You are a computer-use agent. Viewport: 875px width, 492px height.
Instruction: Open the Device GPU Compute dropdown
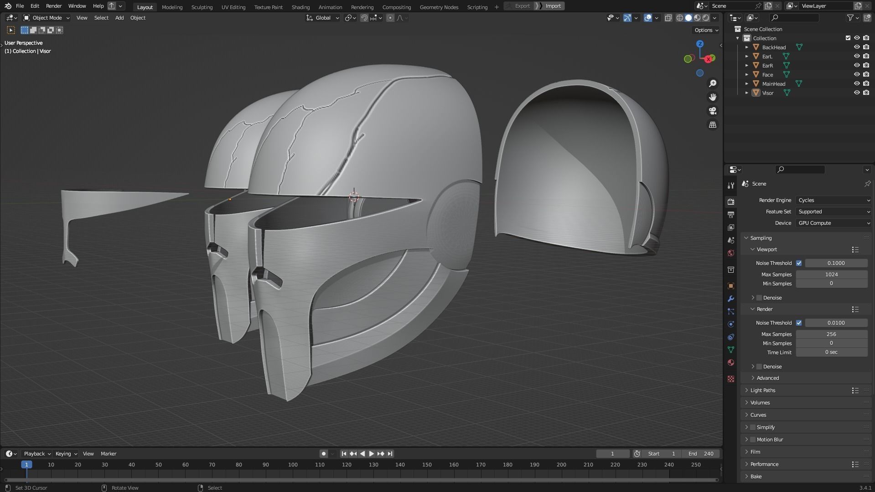(834, 223)
